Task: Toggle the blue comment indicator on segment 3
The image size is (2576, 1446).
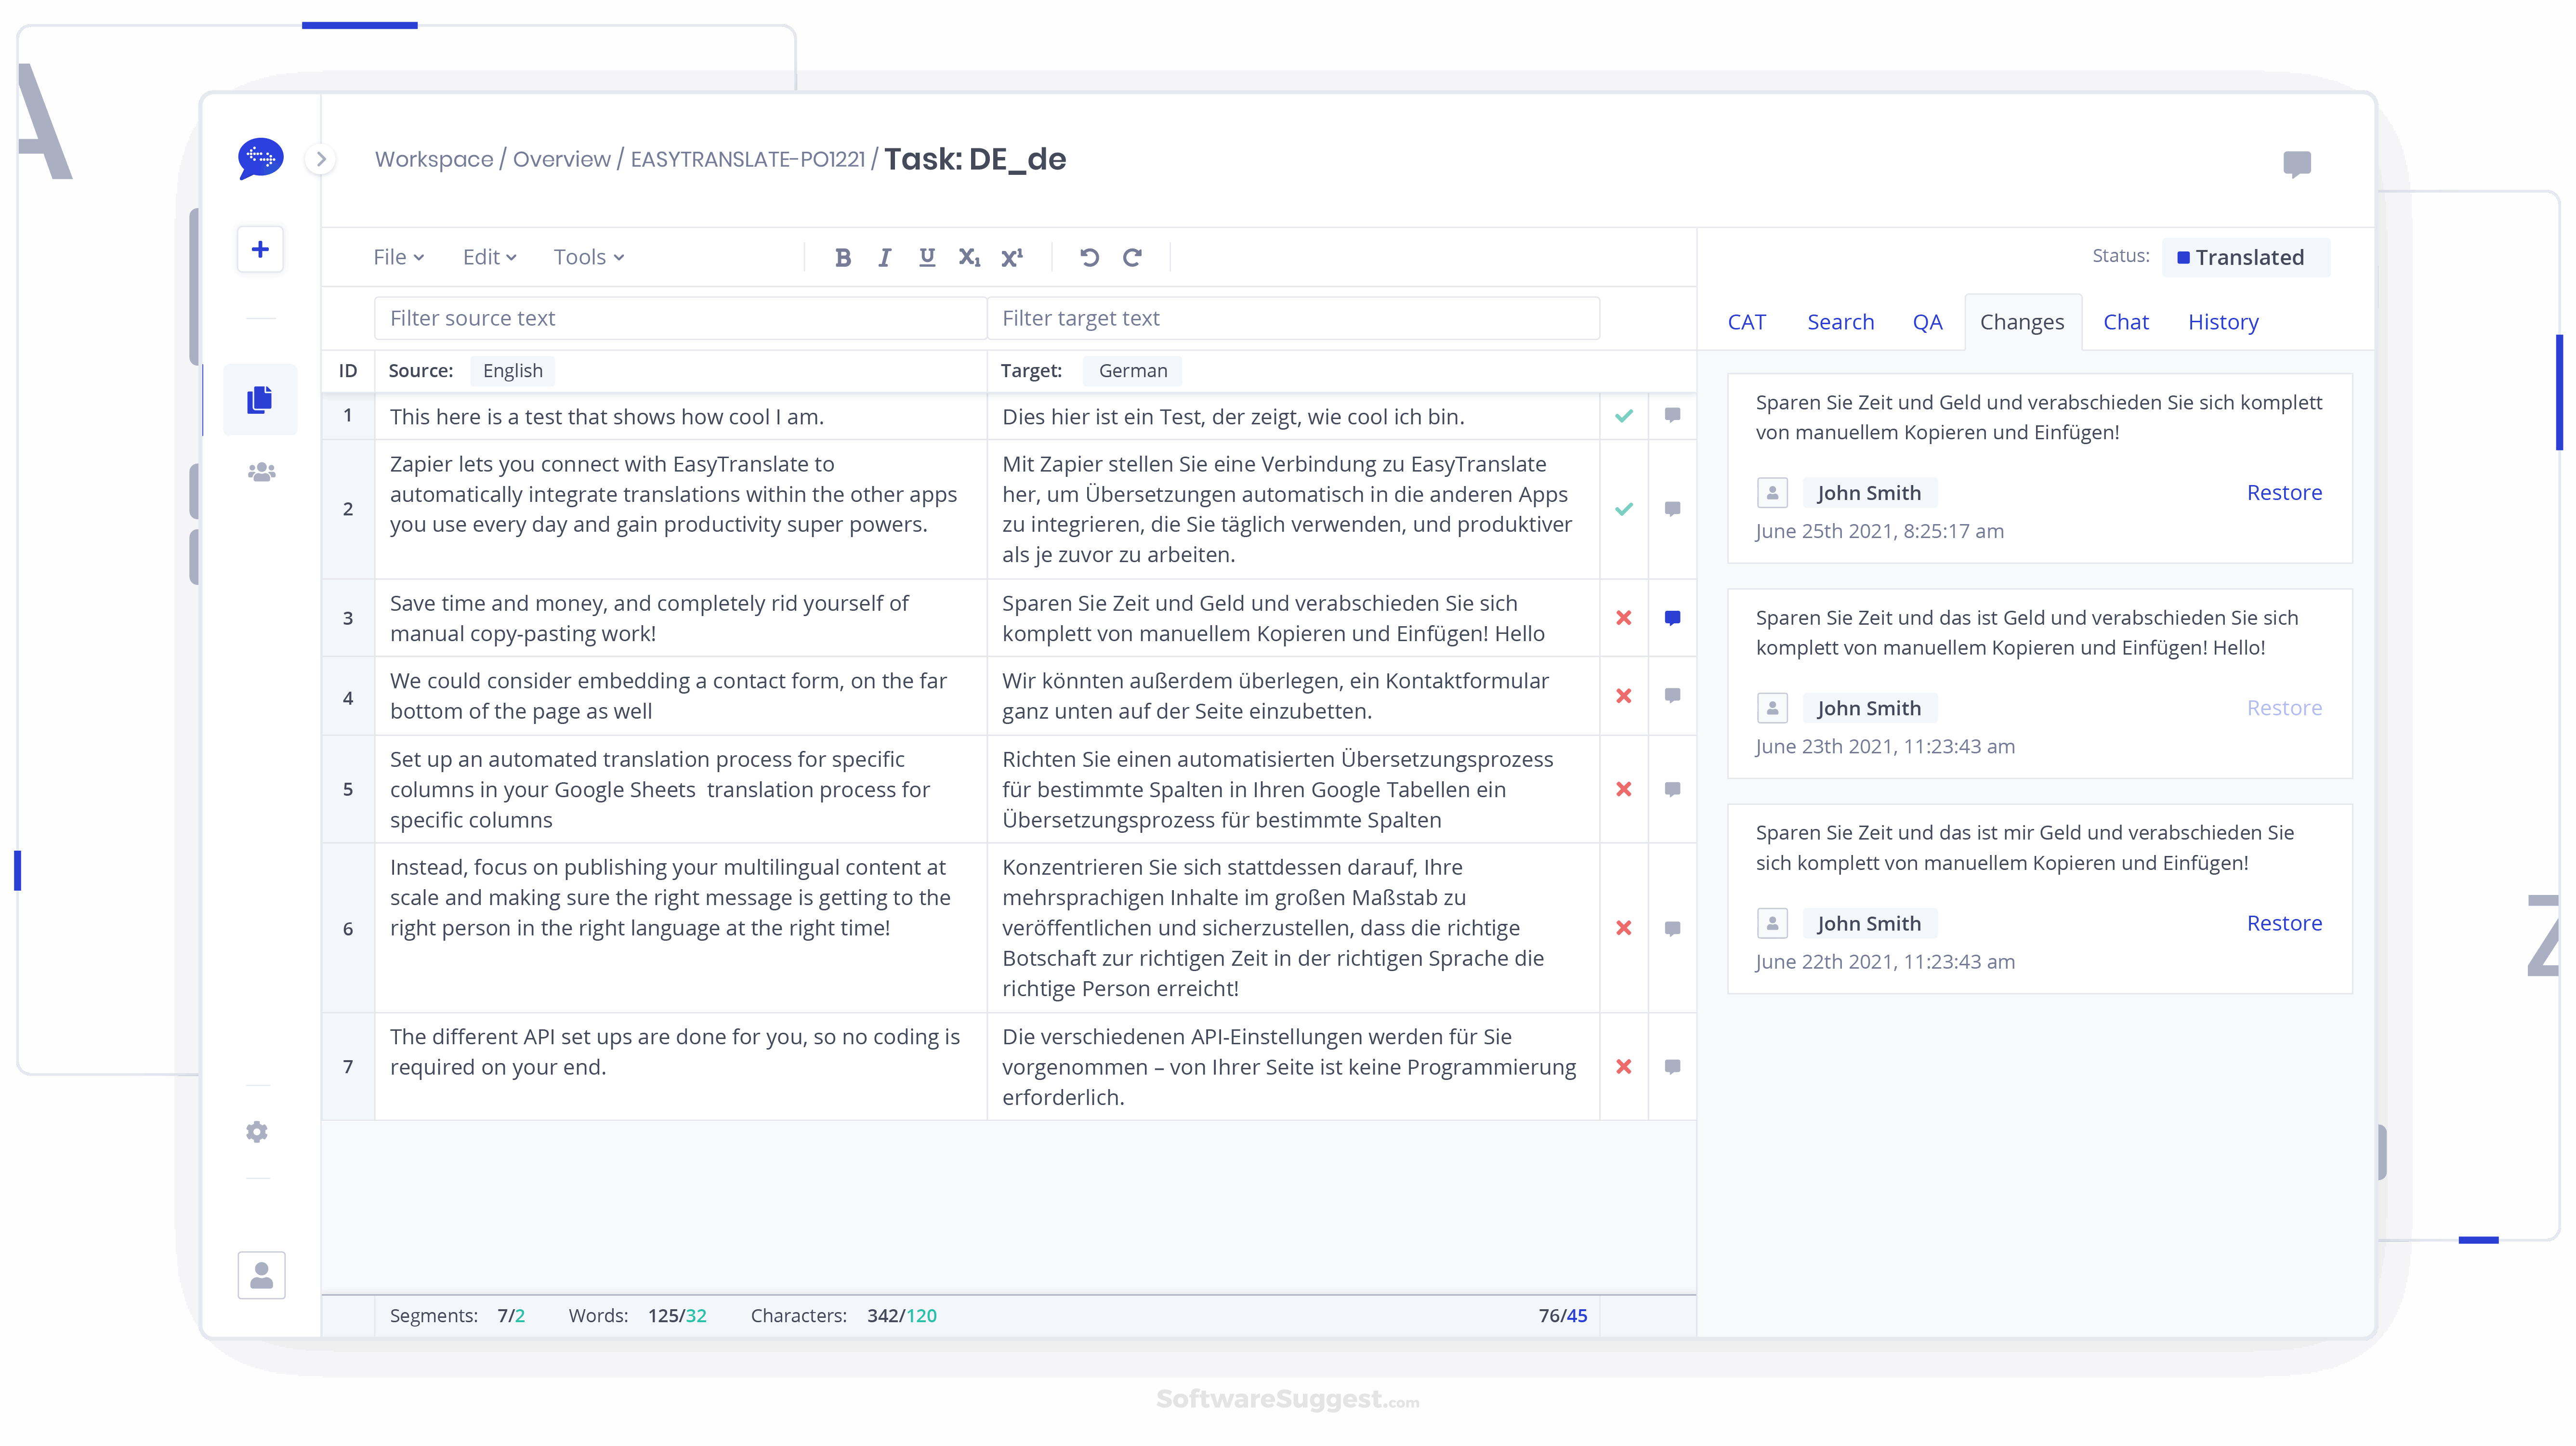Action: (x=1672, y=617)
